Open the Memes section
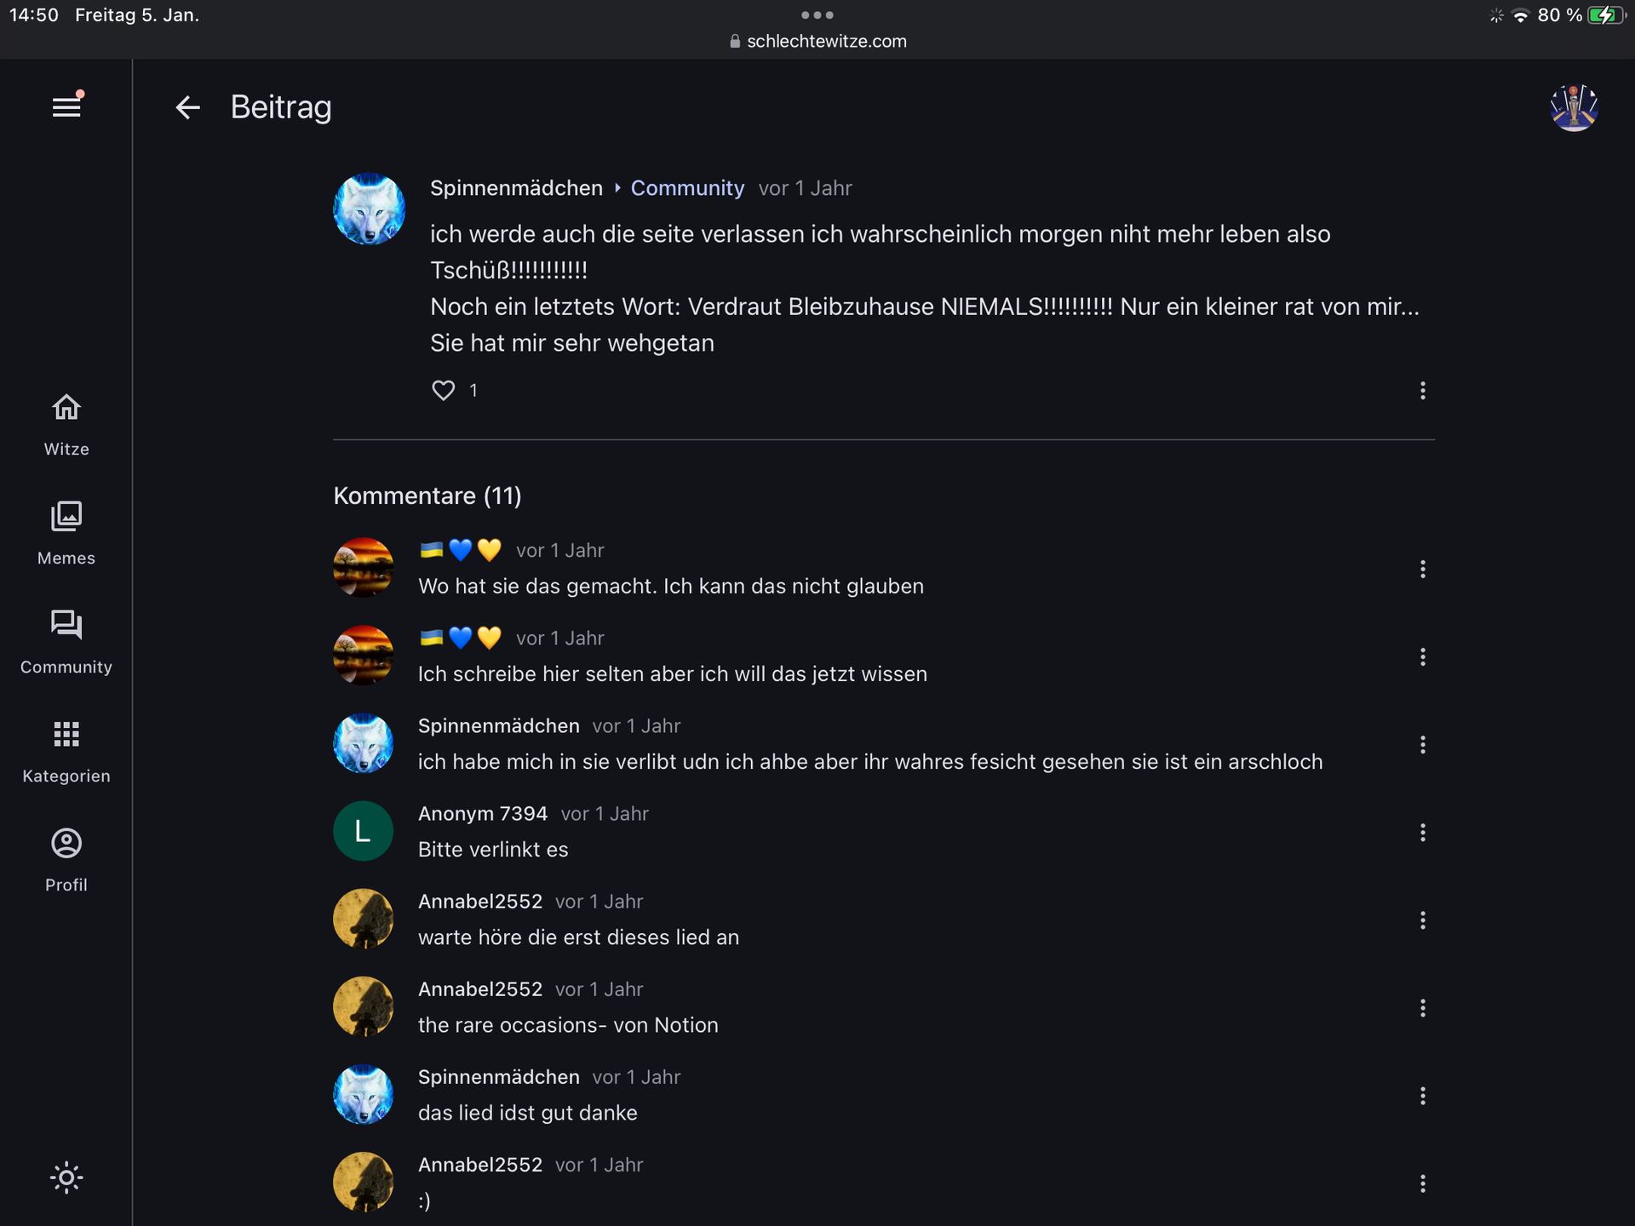Image resolution: width=1635 pixels, height=1226 pixels. pyautogui.click(x=66, y=533)
